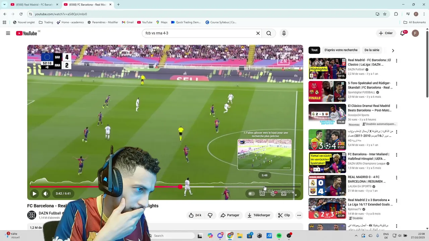Close the first Real Madrid browser tab
The height and width of the screenshot is (241, 429).
(57, 5)
